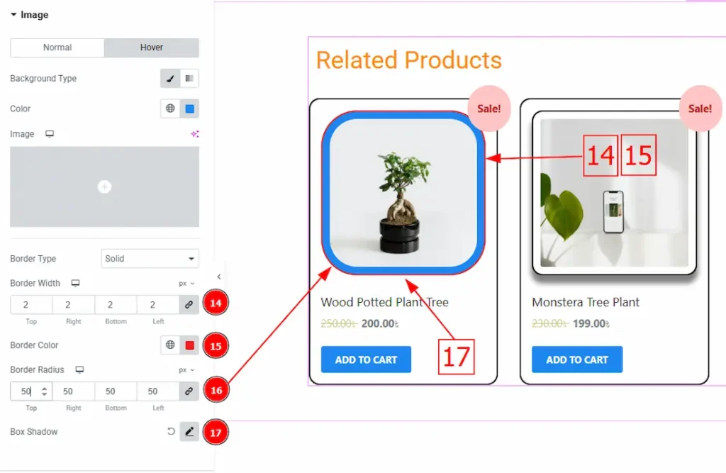Click the Border Radius Top input field
The width and height of the screenshot is (726, 473).
(x=26, y=391)
